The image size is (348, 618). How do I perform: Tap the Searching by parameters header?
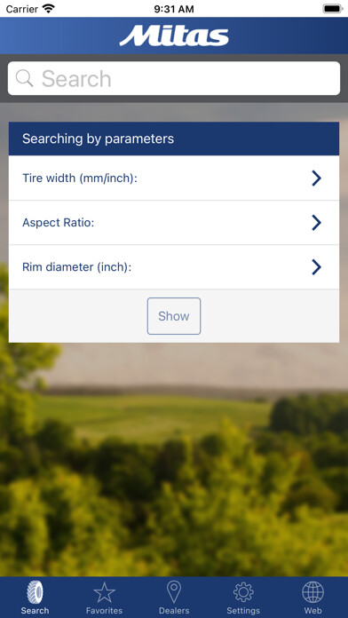(174, 139)
